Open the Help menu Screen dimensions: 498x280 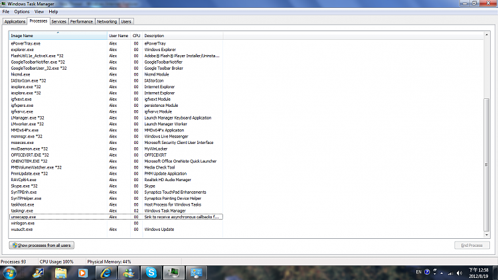coord(53,12)
